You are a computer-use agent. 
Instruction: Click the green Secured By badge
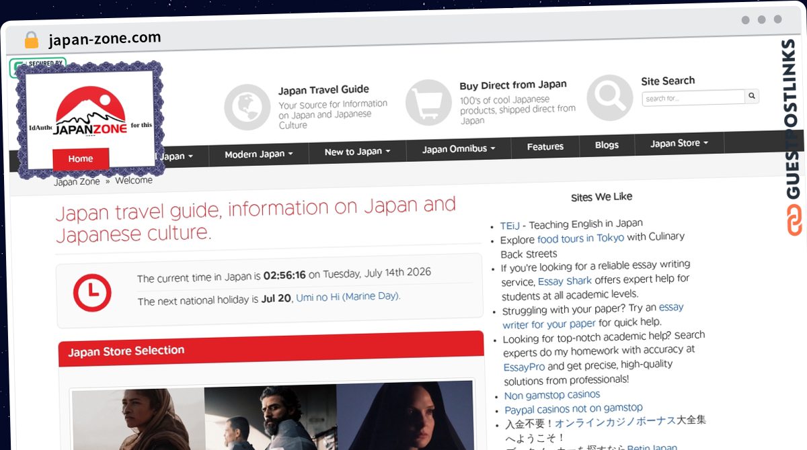tap(38, 65)
